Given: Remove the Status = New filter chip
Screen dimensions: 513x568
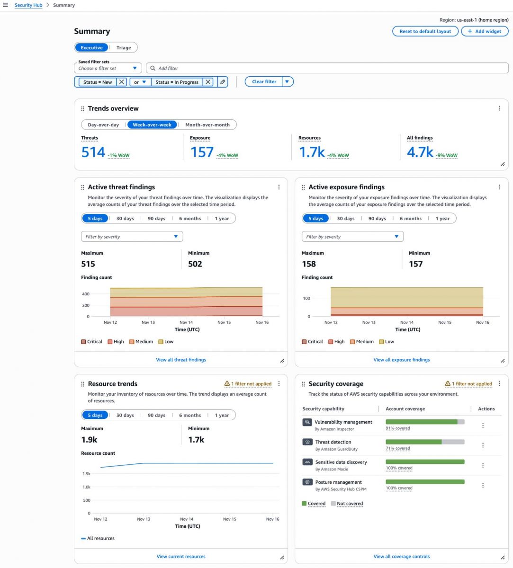Looking at the screenshot, I should tap(122, 82).
